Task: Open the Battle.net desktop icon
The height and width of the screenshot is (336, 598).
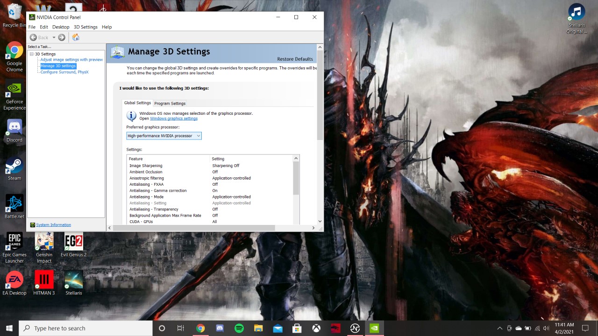Action: coord(14,204)
